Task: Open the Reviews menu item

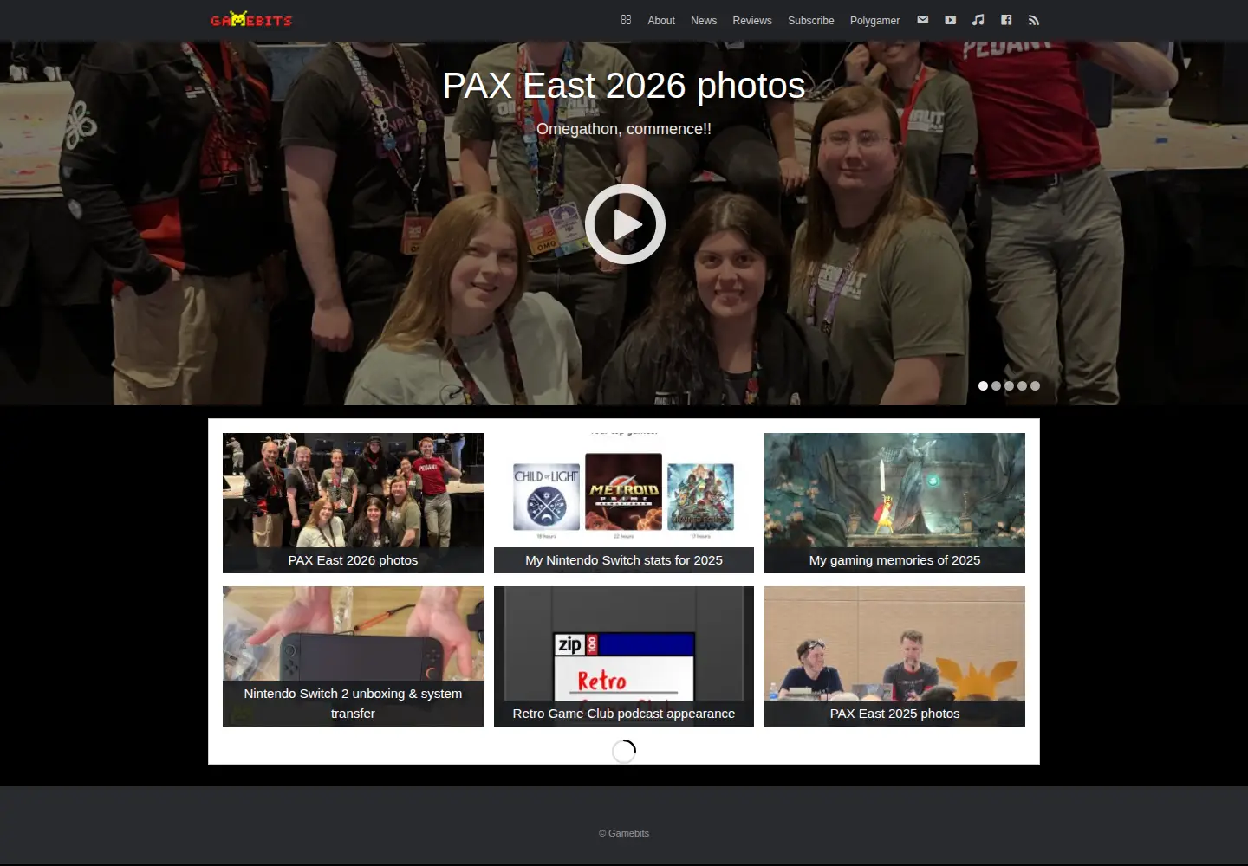Action: 752,21
